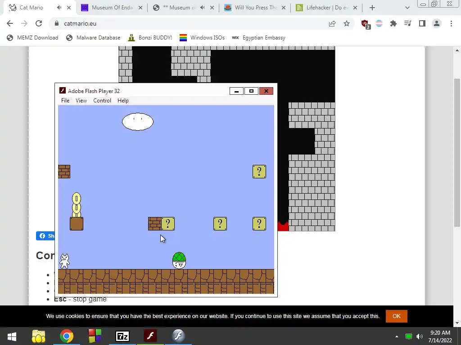Image resolution: width=461 pixels, height=345 pixels.
Task: Open the colorful squares taskbar app
Action: [95, 336]
